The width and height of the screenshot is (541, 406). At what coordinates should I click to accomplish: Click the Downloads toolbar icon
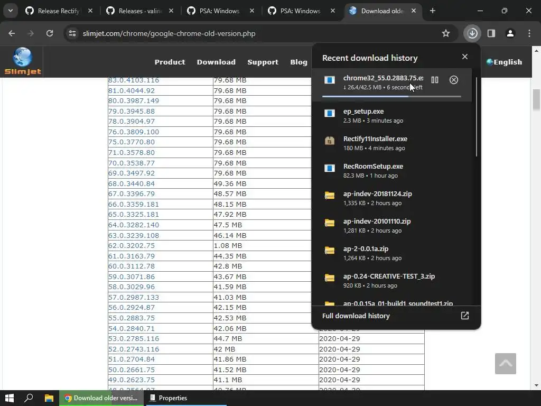(472, 33)
